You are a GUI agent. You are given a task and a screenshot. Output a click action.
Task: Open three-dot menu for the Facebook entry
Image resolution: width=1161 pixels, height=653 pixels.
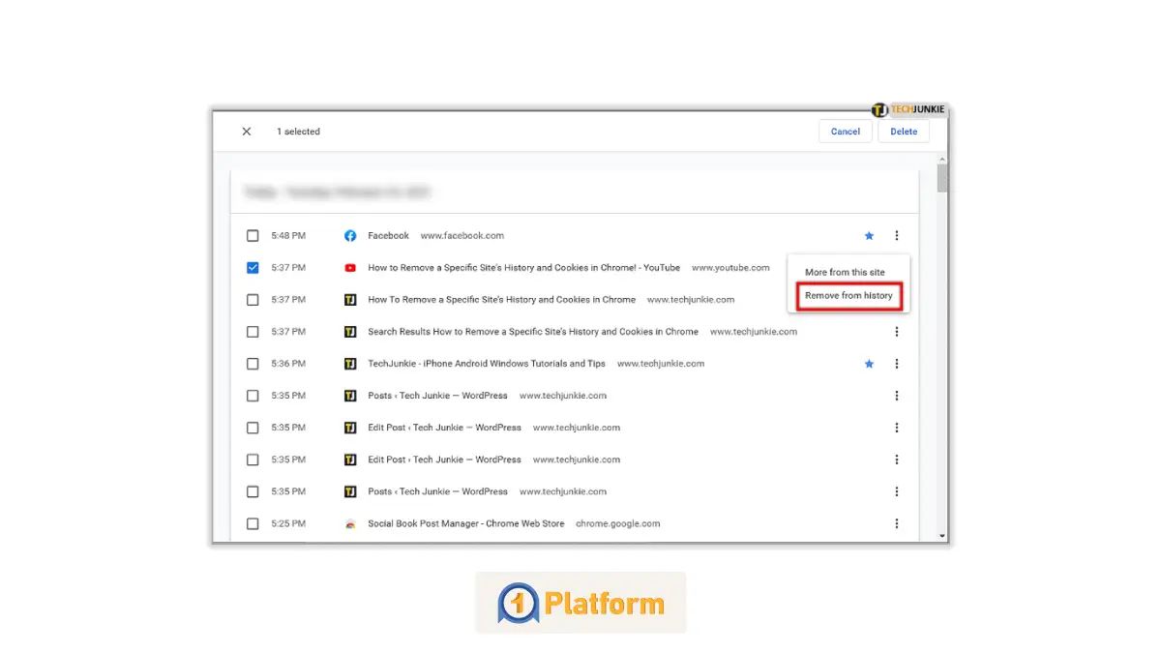coord(897,236)
